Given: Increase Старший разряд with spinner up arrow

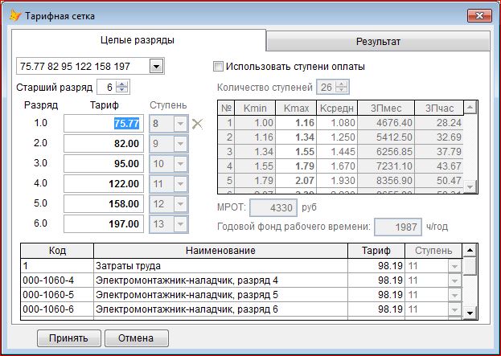Looking at the screenshot, I should click(122, 84).
